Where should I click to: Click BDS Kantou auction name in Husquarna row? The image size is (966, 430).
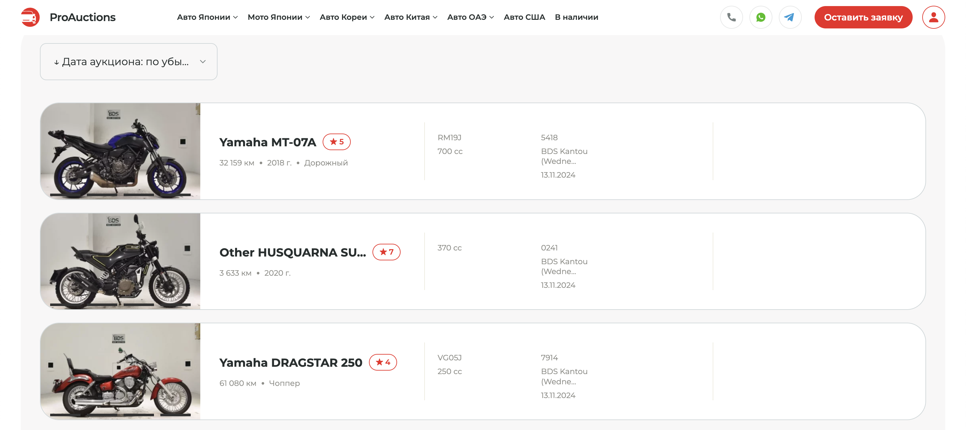pos(564,266)
